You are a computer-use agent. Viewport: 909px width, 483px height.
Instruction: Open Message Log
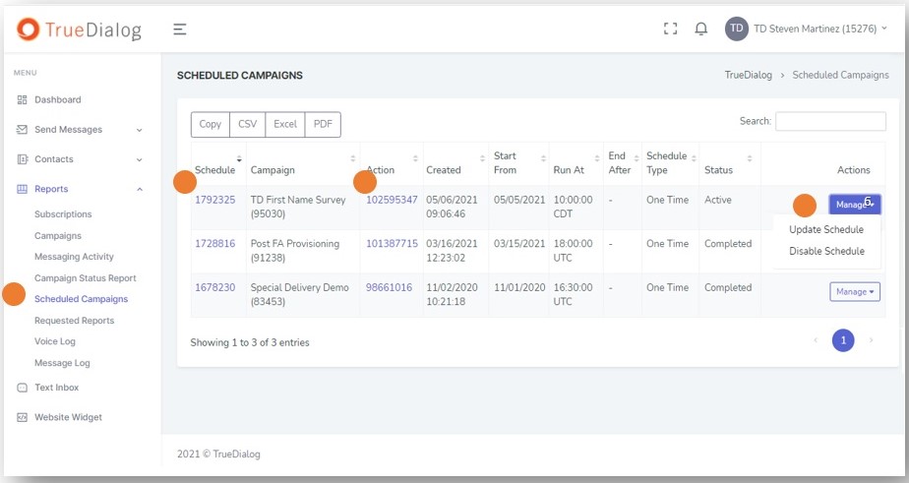point(62,362)
